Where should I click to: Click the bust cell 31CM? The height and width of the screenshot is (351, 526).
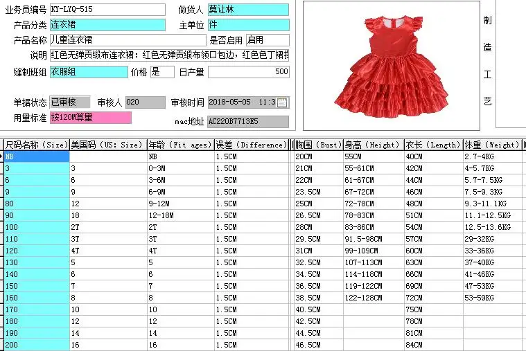(x=318, y=251)
